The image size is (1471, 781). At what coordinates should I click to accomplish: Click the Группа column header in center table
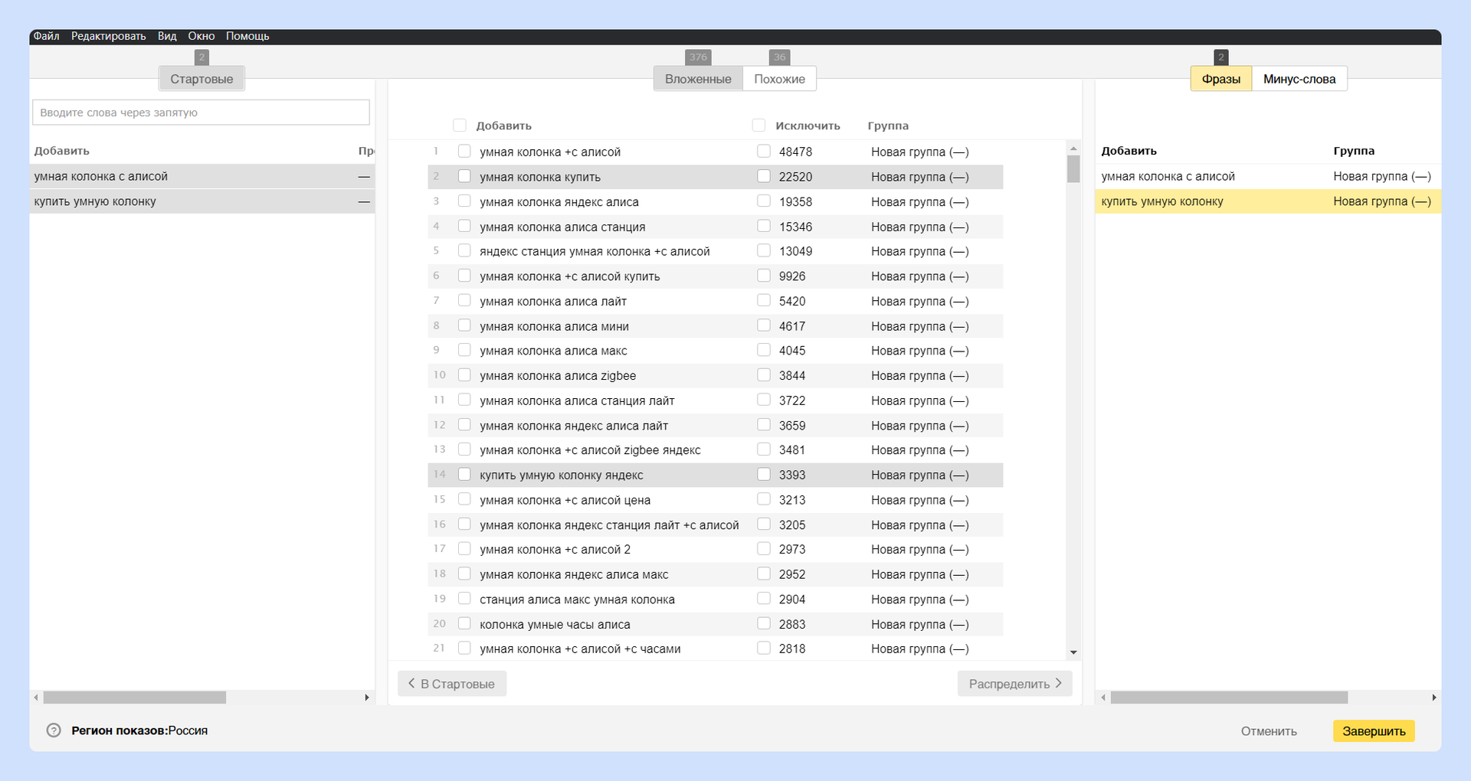(x=888, y=126)
